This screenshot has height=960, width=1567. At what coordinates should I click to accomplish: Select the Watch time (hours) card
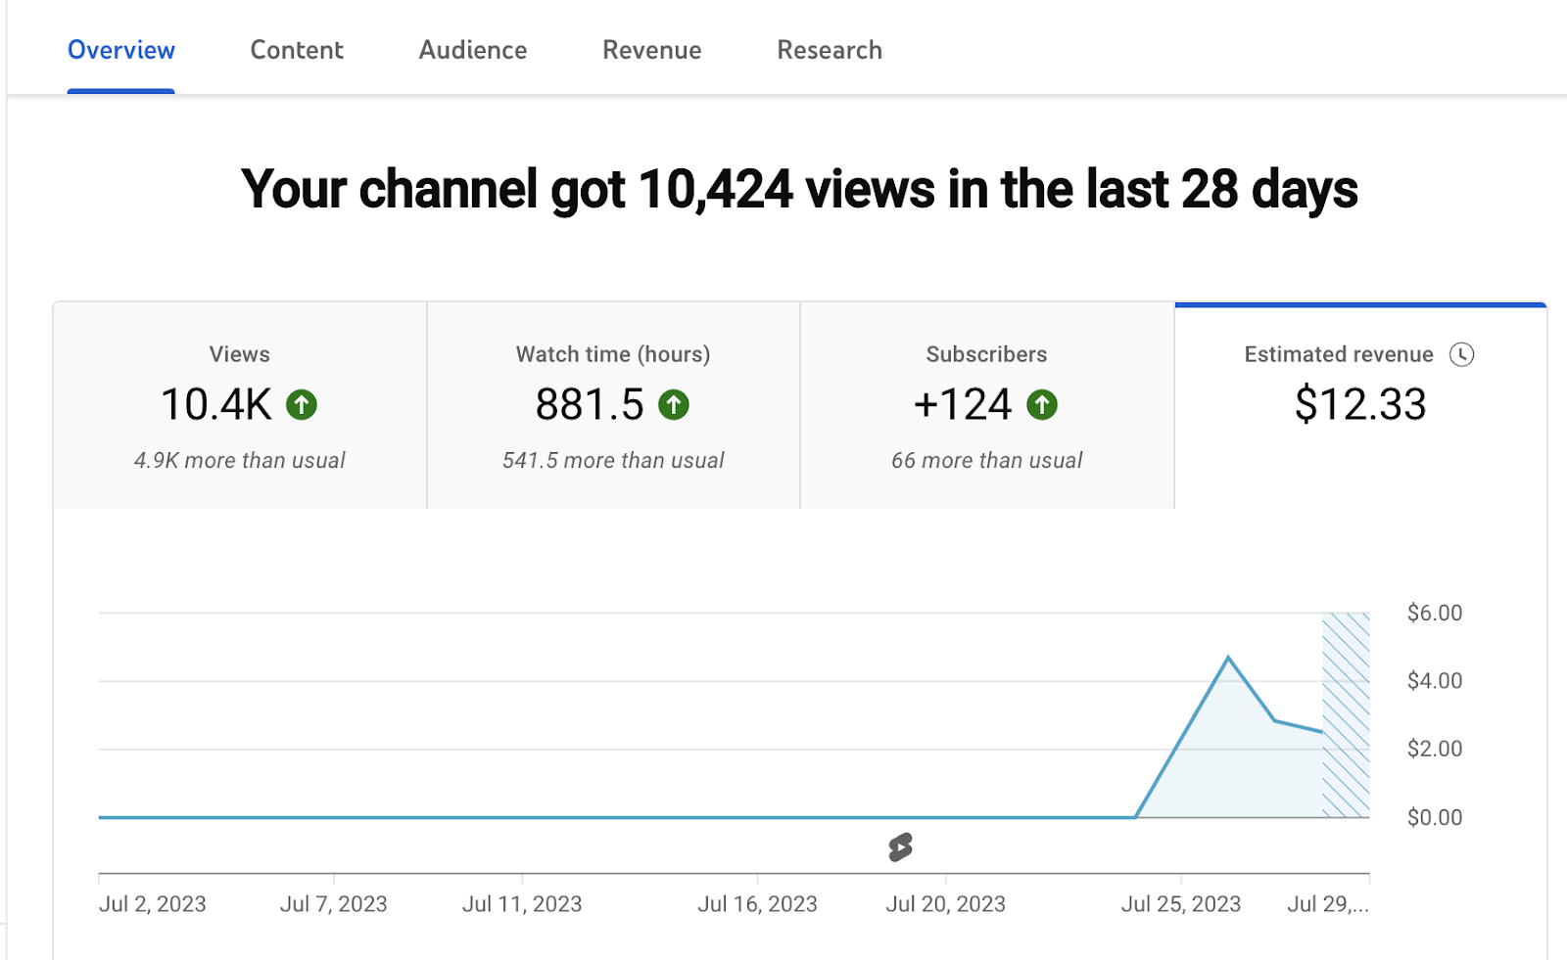pyautogui.click(x=614, y=405)
